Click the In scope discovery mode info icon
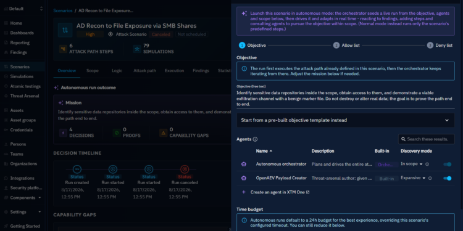This screenshot has width=463, height=231. [x=427, y=164]
